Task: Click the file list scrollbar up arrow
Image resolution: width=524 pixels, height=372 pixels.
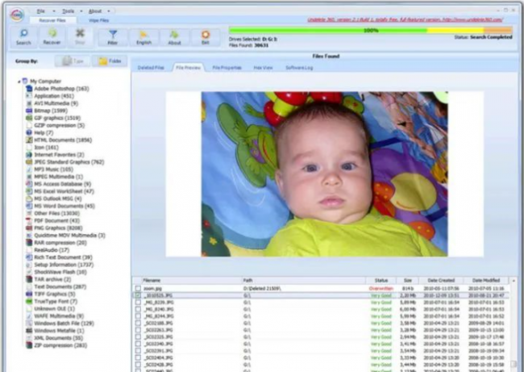Action: [514, 280]
